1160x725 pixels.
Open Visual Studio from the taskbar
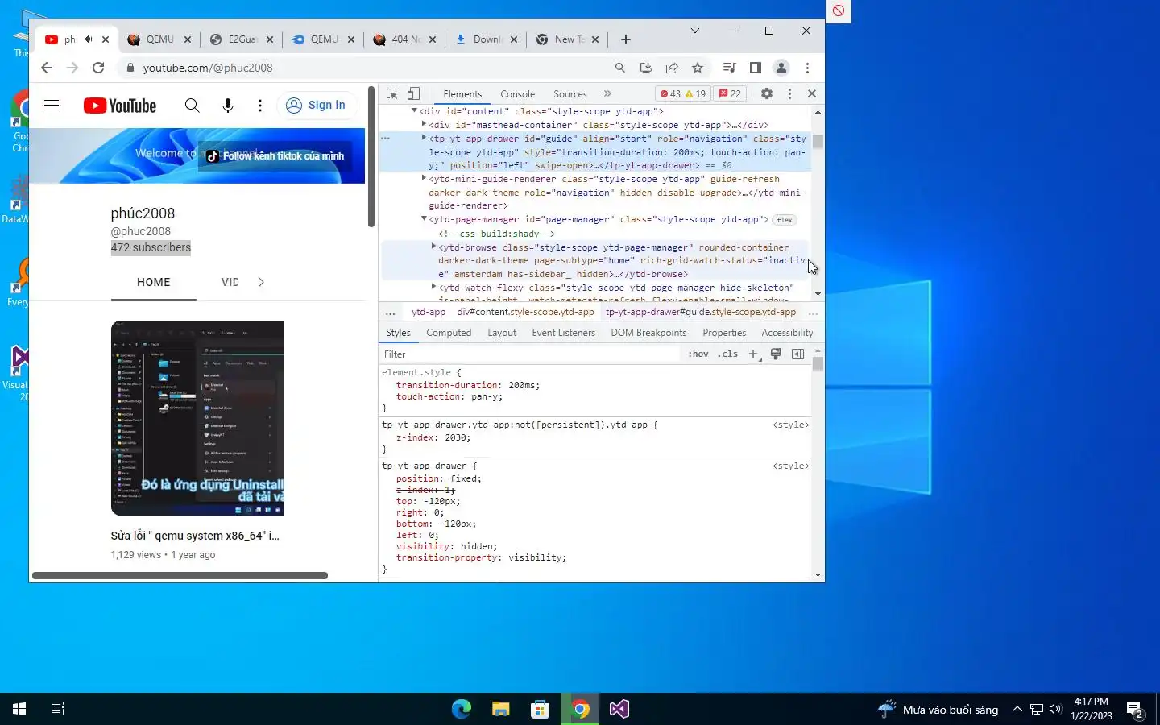click(x=619, y=709)
